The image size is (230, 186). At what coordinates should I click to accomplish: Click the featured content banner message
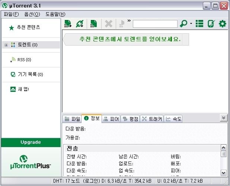(x=126, y=39)
